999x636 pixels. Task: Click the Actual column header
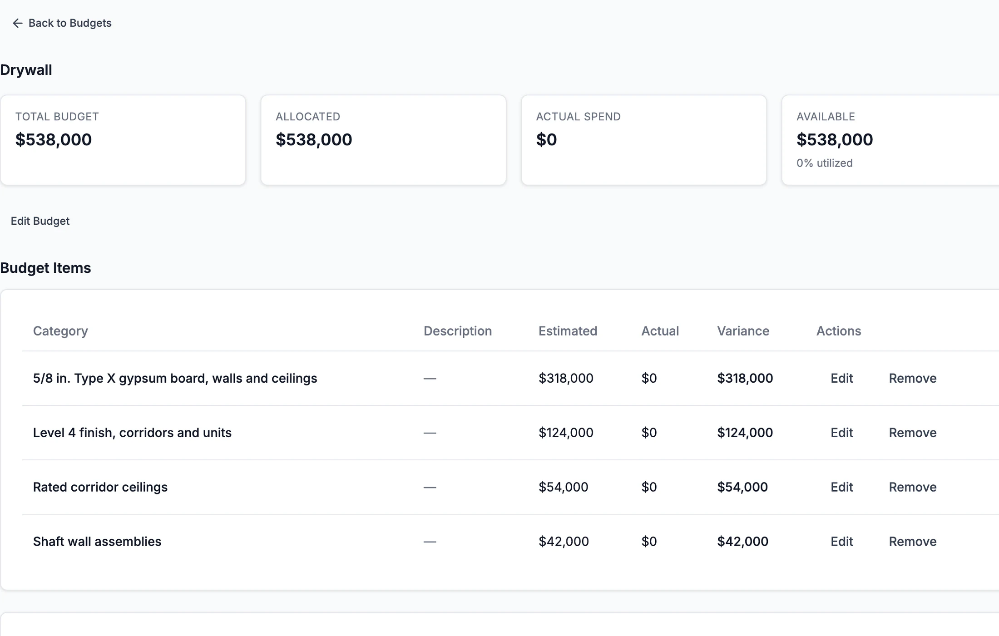[660, 331]
